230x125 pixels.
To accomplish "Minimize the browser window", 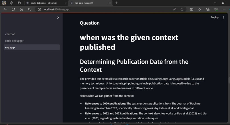I will (215, 3).
